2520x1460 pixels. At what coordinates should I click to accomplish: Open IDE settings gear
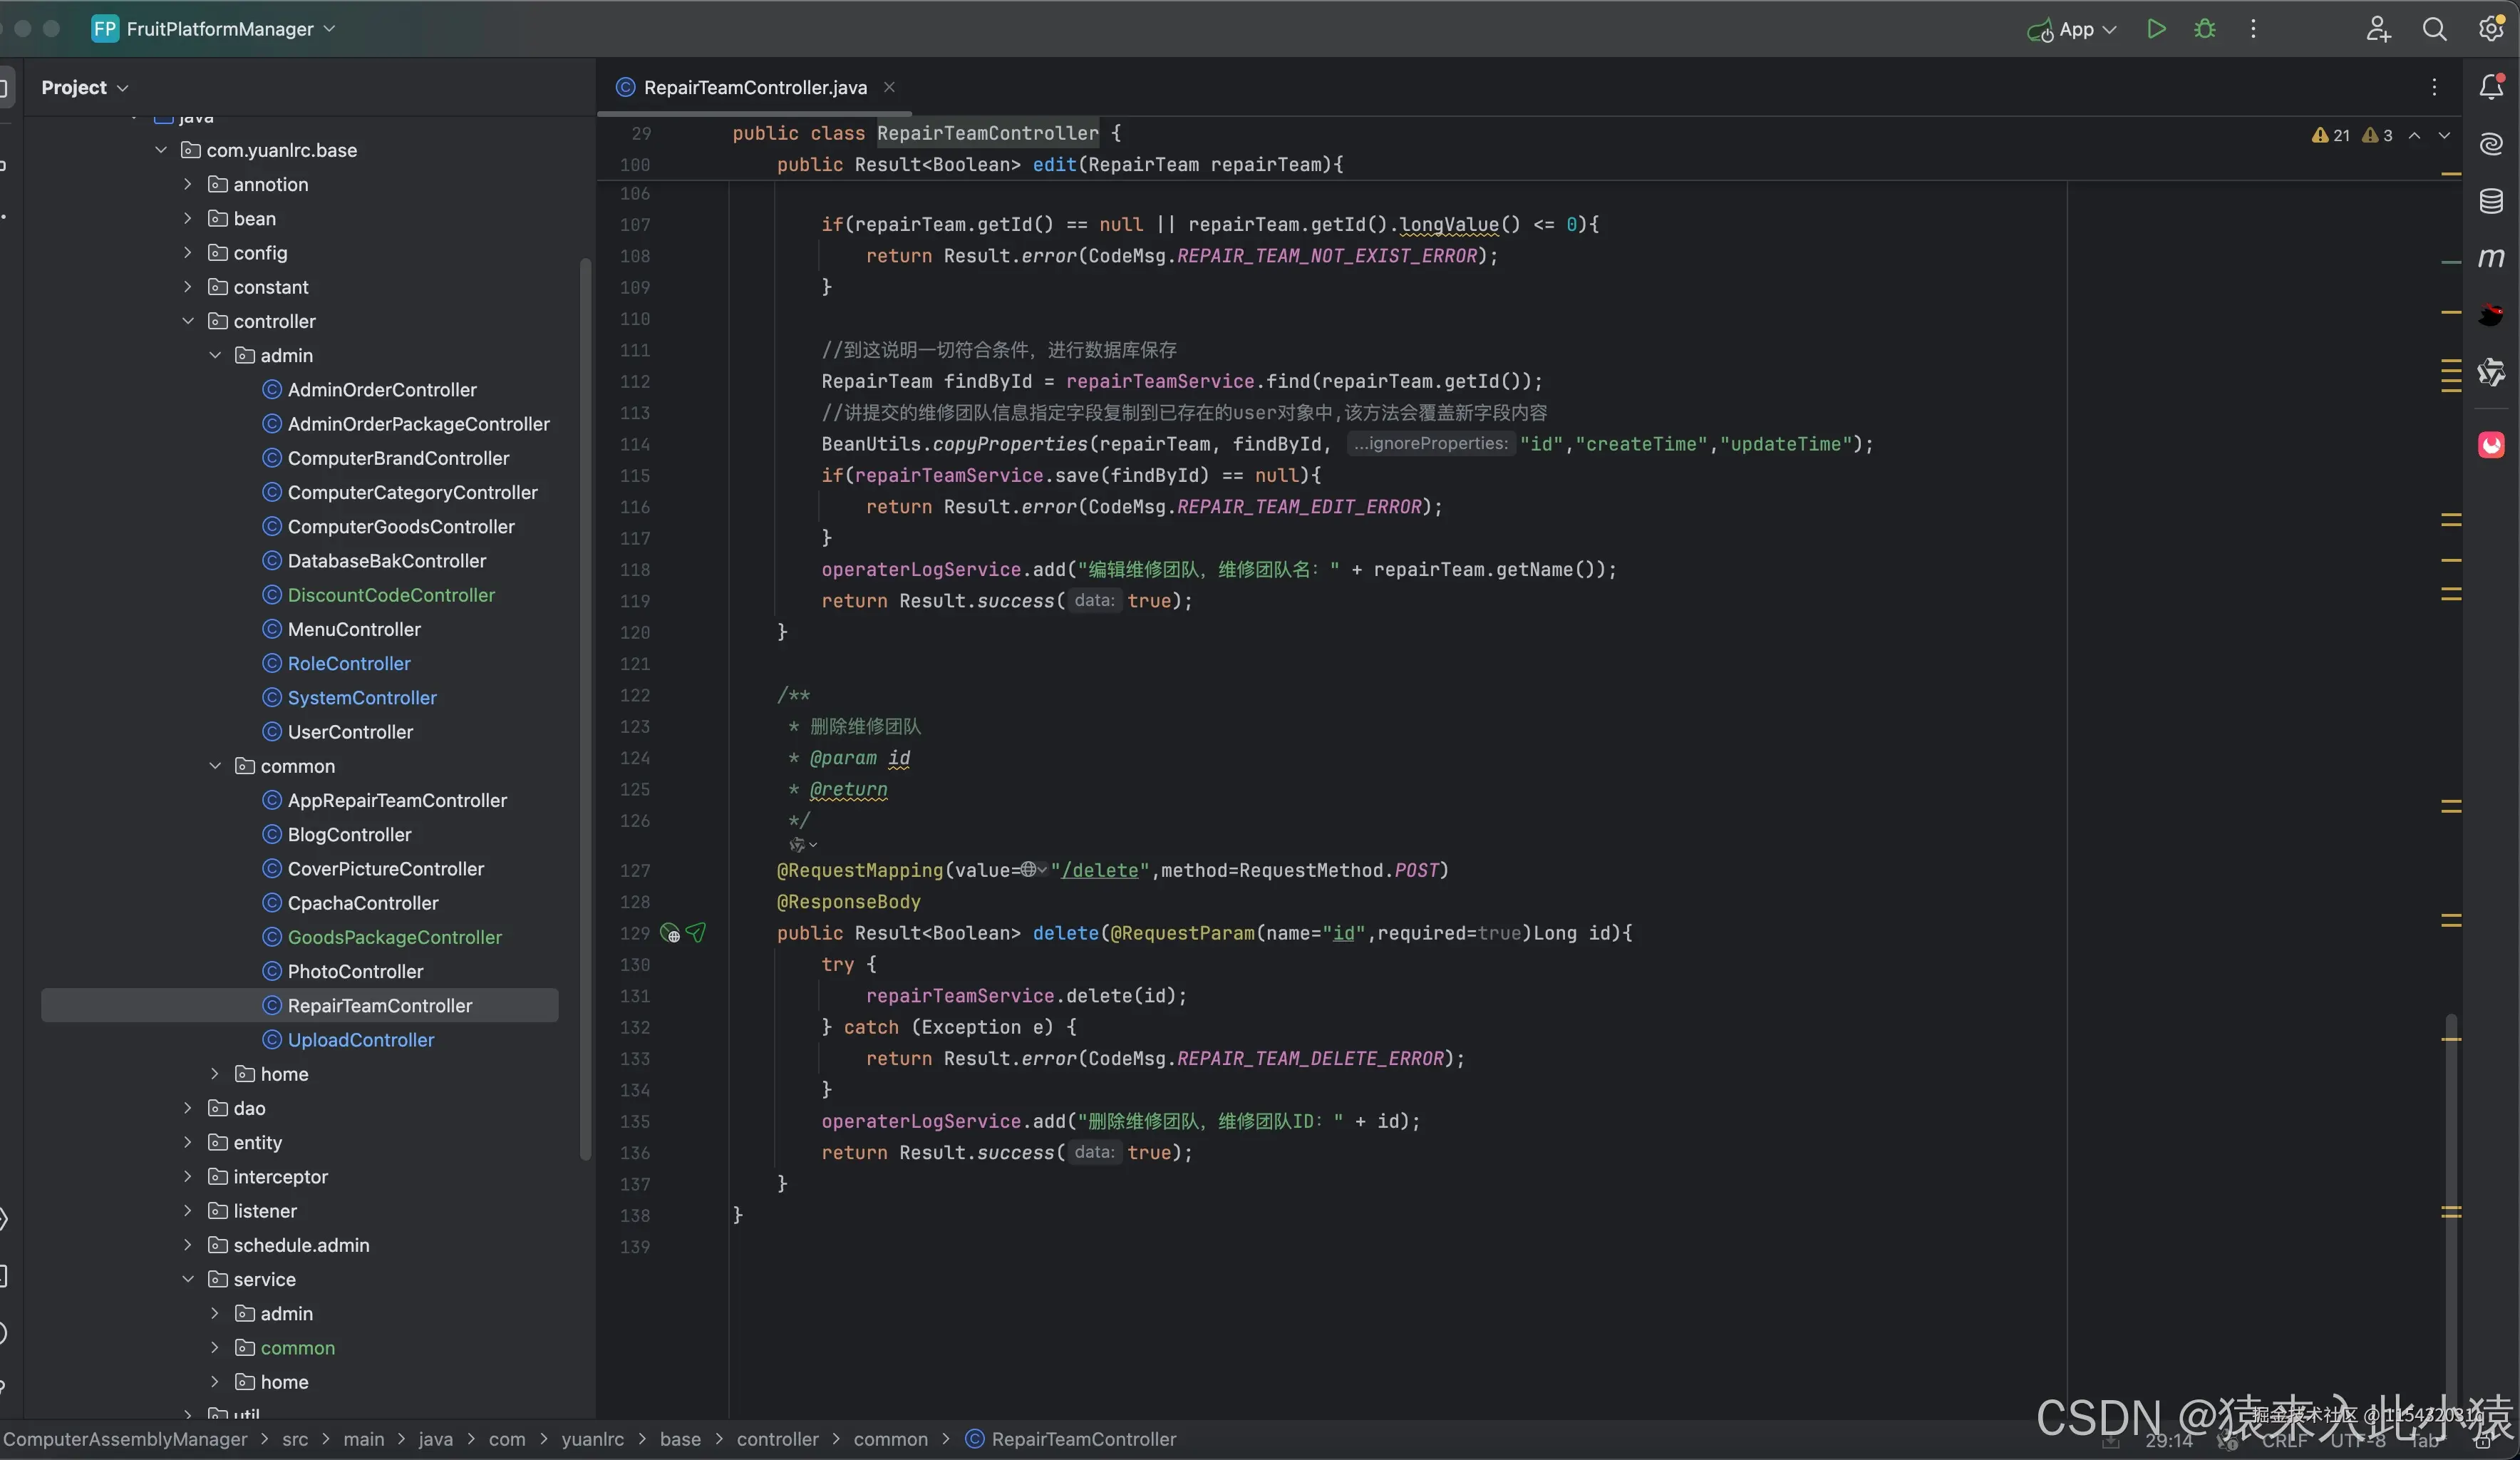(x=2490, y=29)
